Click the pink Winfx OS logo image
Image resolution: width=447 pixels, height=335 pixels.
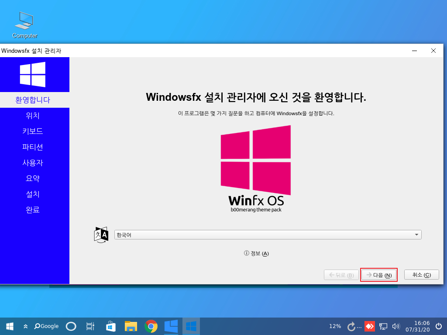coord(256,169)
